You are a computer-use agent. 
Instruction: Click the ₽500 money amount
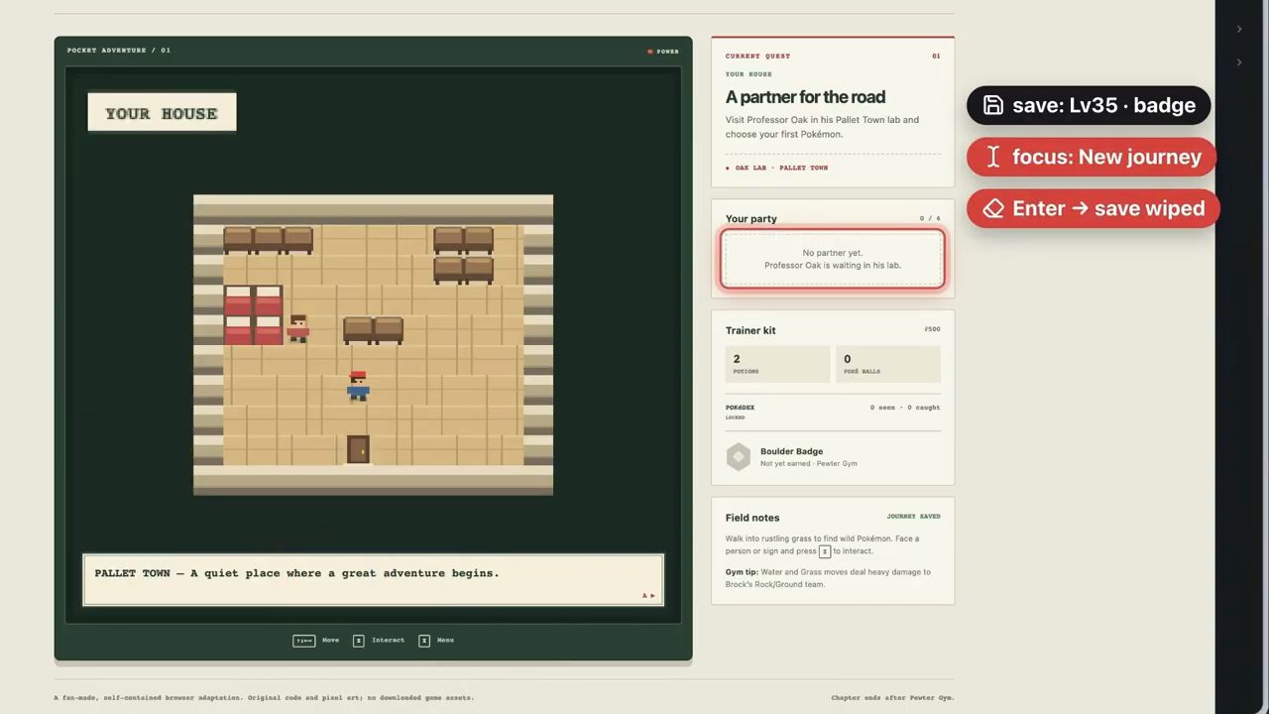pos(932,329)
